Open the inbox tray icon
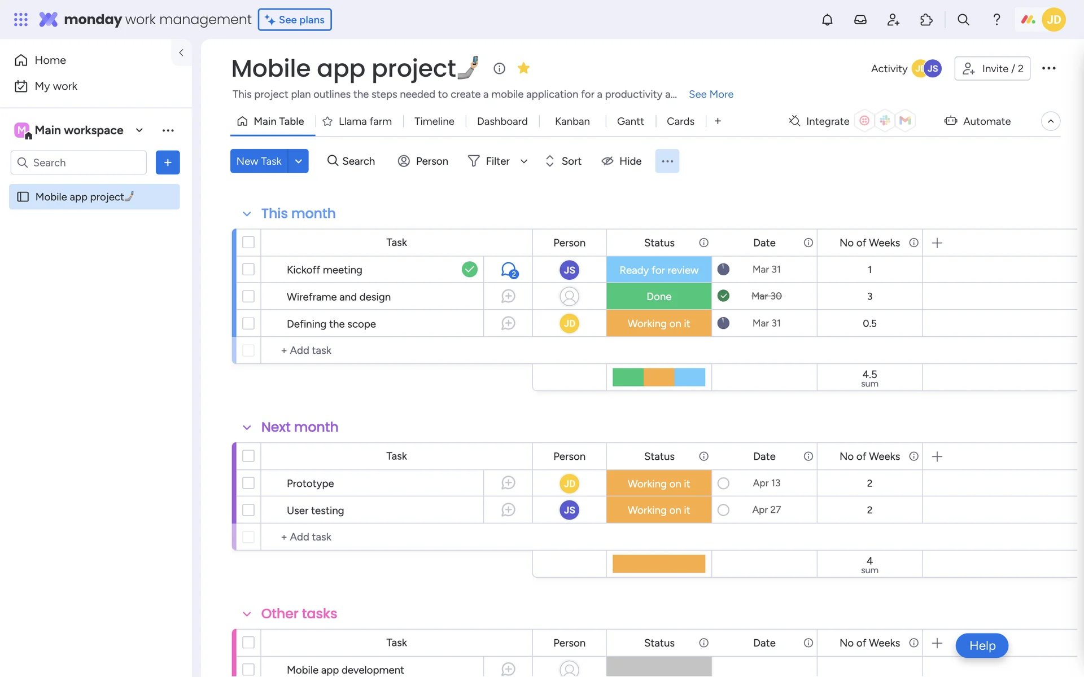 pyautogui.click(x=860, y=20)
